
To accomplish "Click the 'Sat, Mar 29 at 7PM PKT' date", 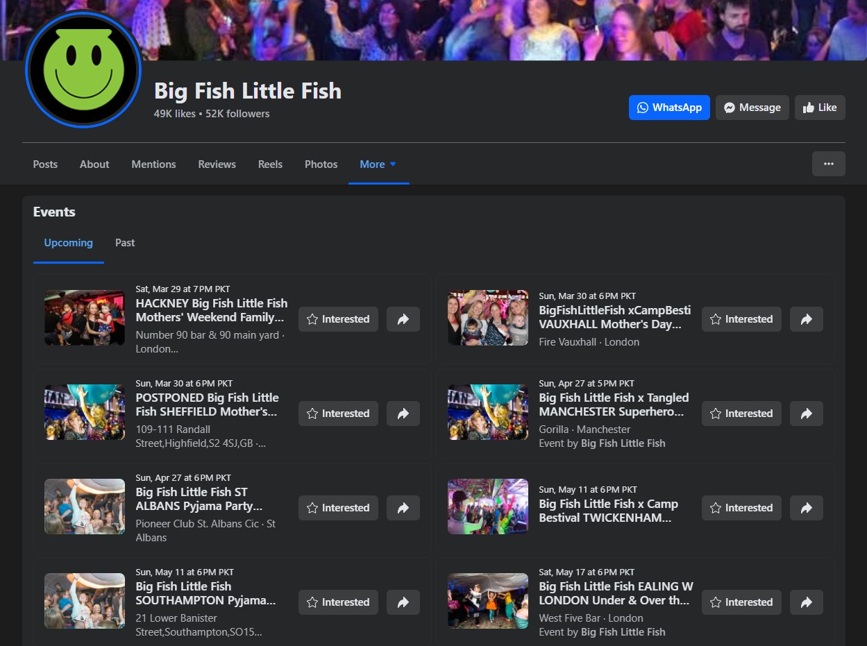I will tap(183, 289).
